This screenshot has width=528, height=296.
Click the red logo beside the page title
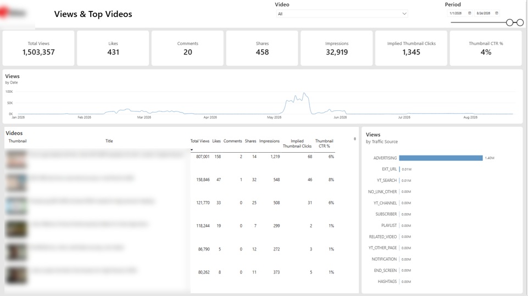pyautogui.click(x=4, y=13)
